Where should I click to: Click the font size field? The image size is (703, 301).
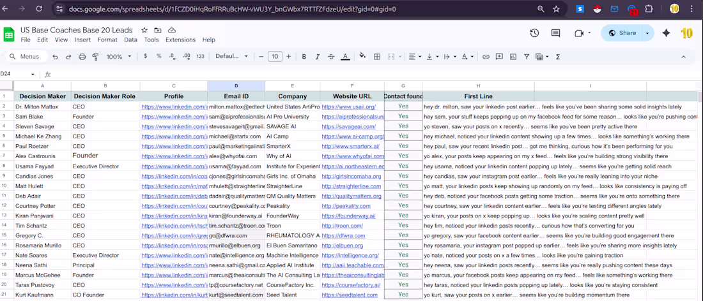275,57
